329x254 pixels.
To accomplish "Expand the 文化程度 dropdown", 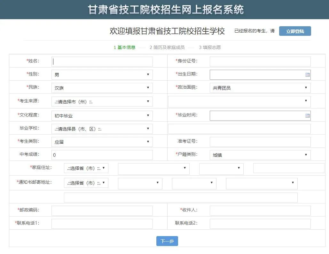I will [102, 116].
